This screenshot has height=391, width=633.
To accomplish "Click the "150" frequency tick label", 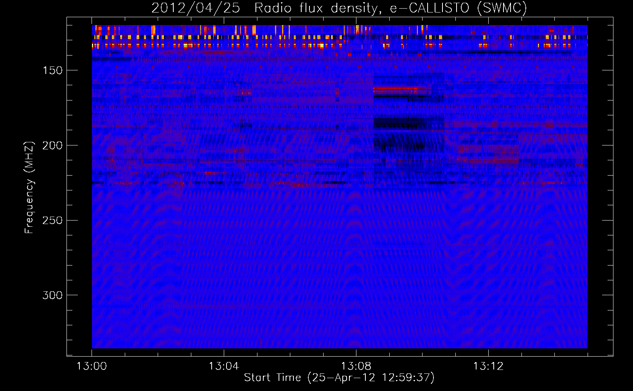I will [52, 70].
